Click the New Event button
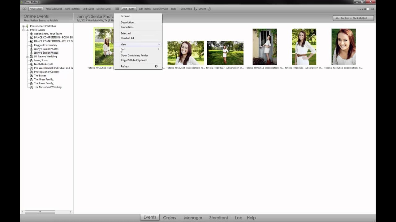The width and height of the screenshot is (396, 222). click(36, 9)
